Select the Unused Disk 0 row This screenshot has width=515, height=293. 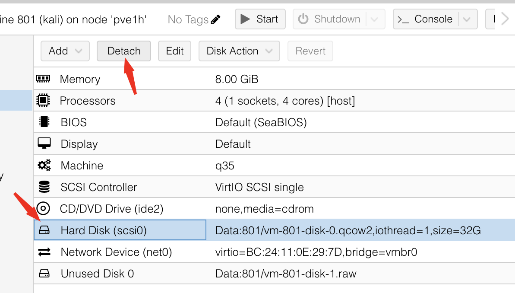(97, 274)
